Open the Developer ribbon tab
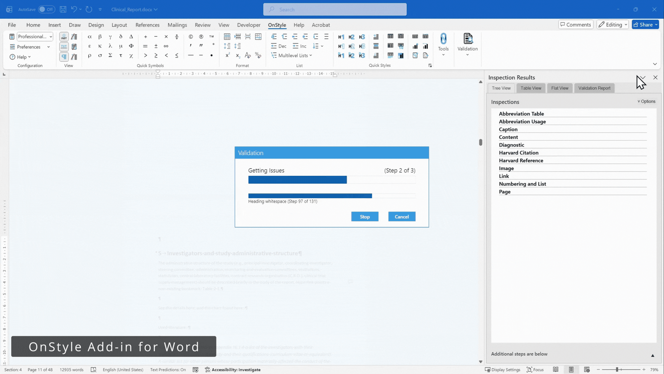This screenshot has width=664, height=374. pyautogui.click(x=249, y=25)
